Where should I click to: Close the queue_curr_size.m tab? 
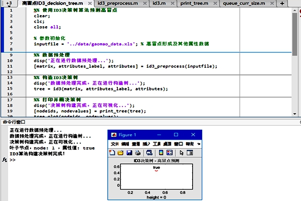coord(272,3)
